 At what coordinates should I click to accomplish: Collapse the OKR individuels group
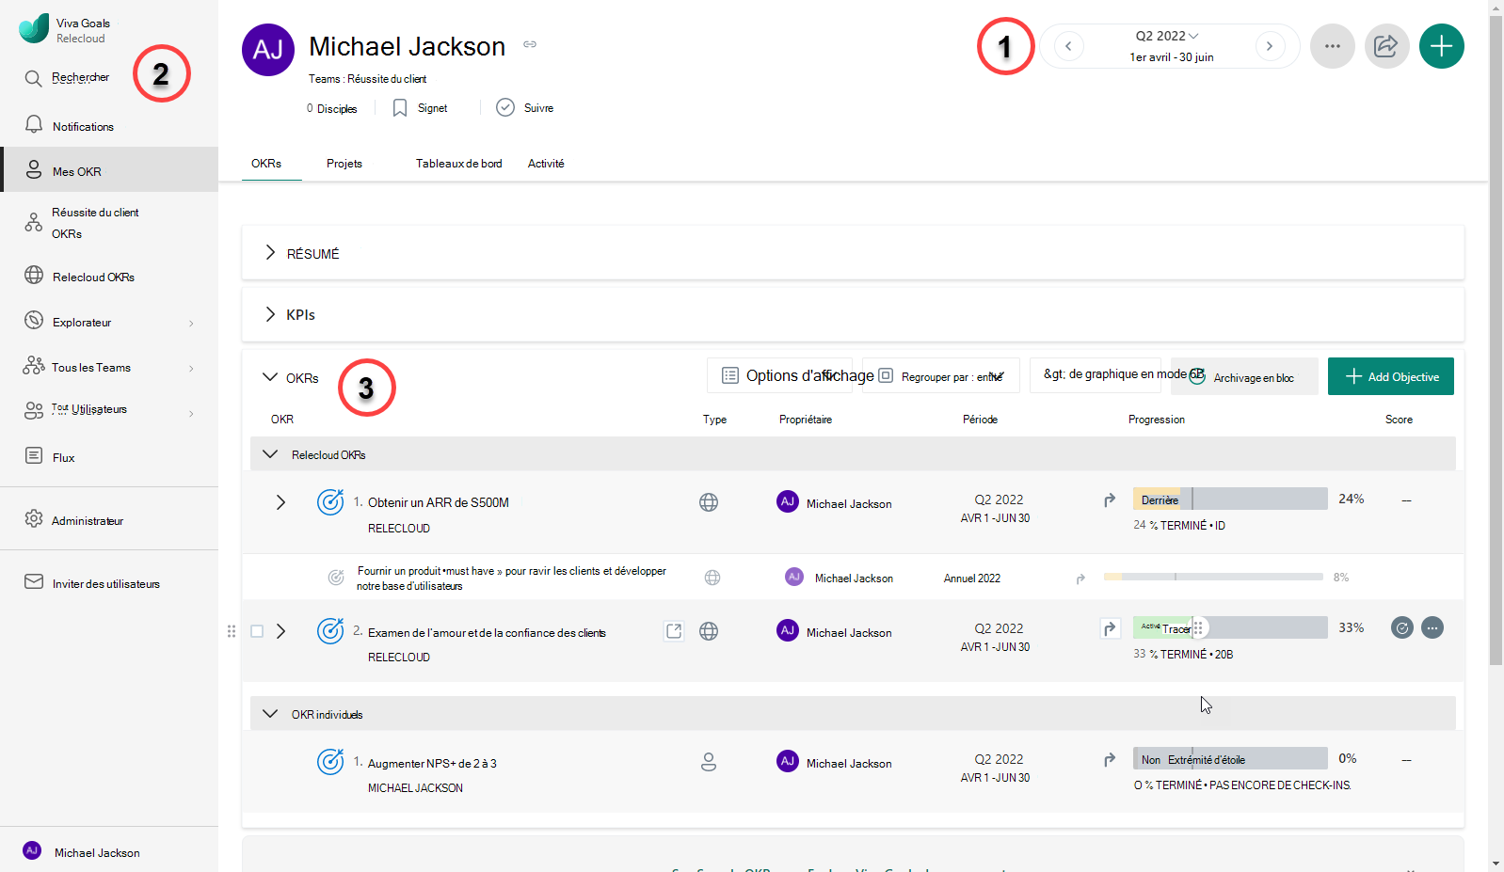click(270, 713)
